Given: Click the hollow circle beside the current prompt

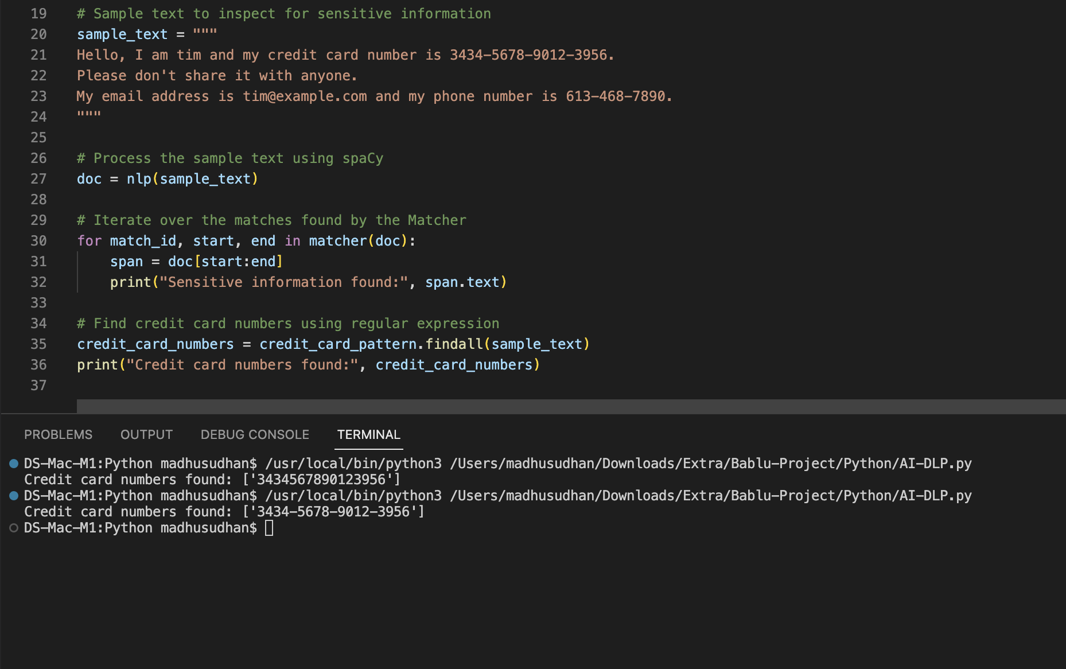Looking at the screenshot, I should 14,528.
